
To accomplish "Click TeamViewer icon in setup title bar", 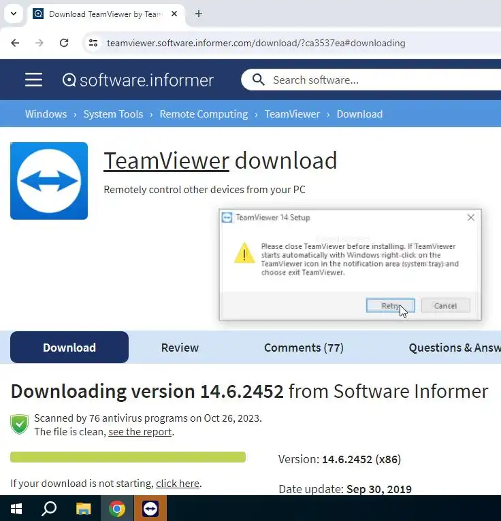I will click(x=227, y=218).
